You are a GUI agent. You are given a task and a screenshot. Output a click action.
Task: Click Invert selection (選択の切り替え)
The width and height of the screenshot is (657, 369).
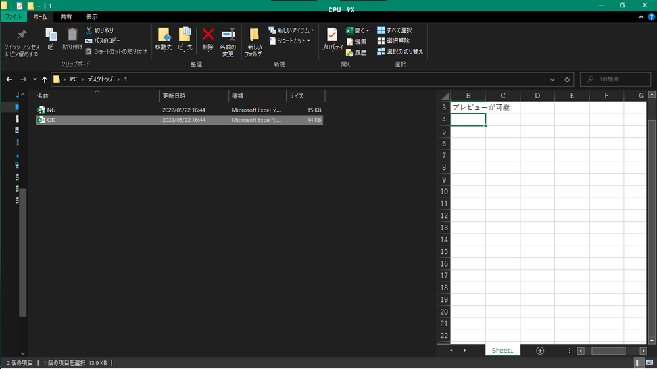pyautogui.click(x=400, y=51)
